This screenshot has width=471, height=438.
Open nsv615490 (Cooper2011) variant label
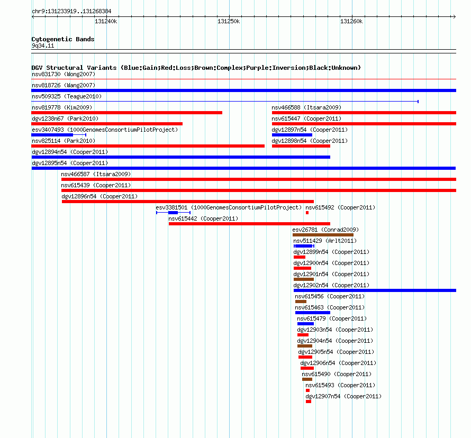point(337,374)
